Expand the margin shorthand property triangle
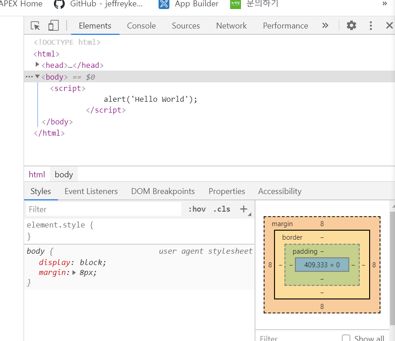 click(x=74, y=272)
